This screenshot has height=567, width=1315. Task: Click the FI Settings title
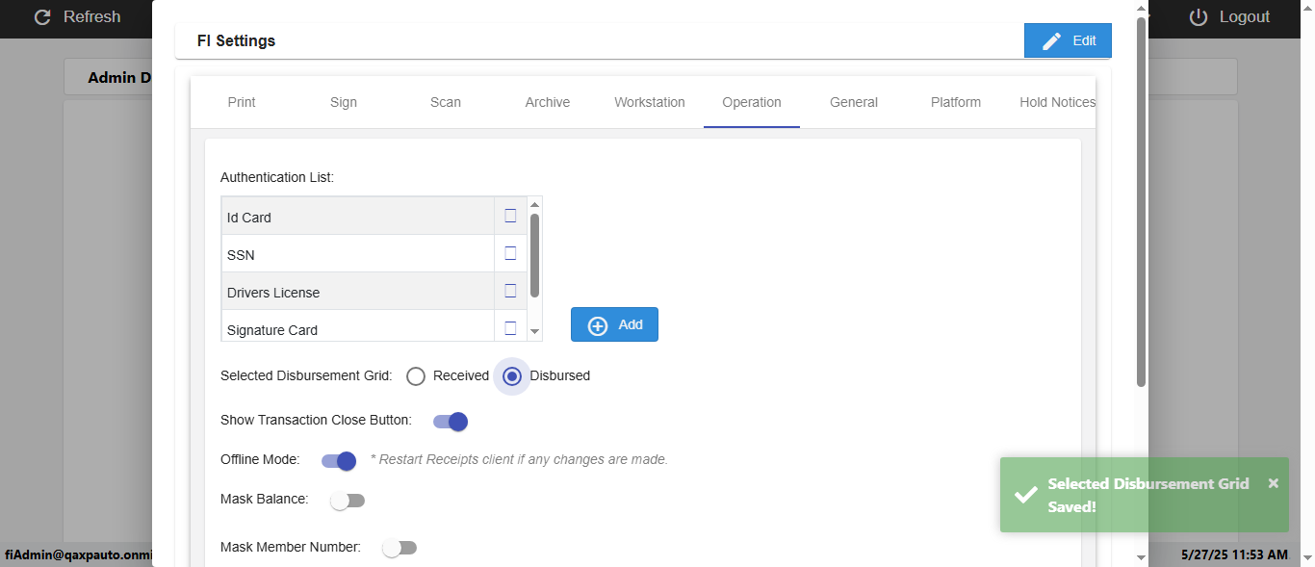236,41
